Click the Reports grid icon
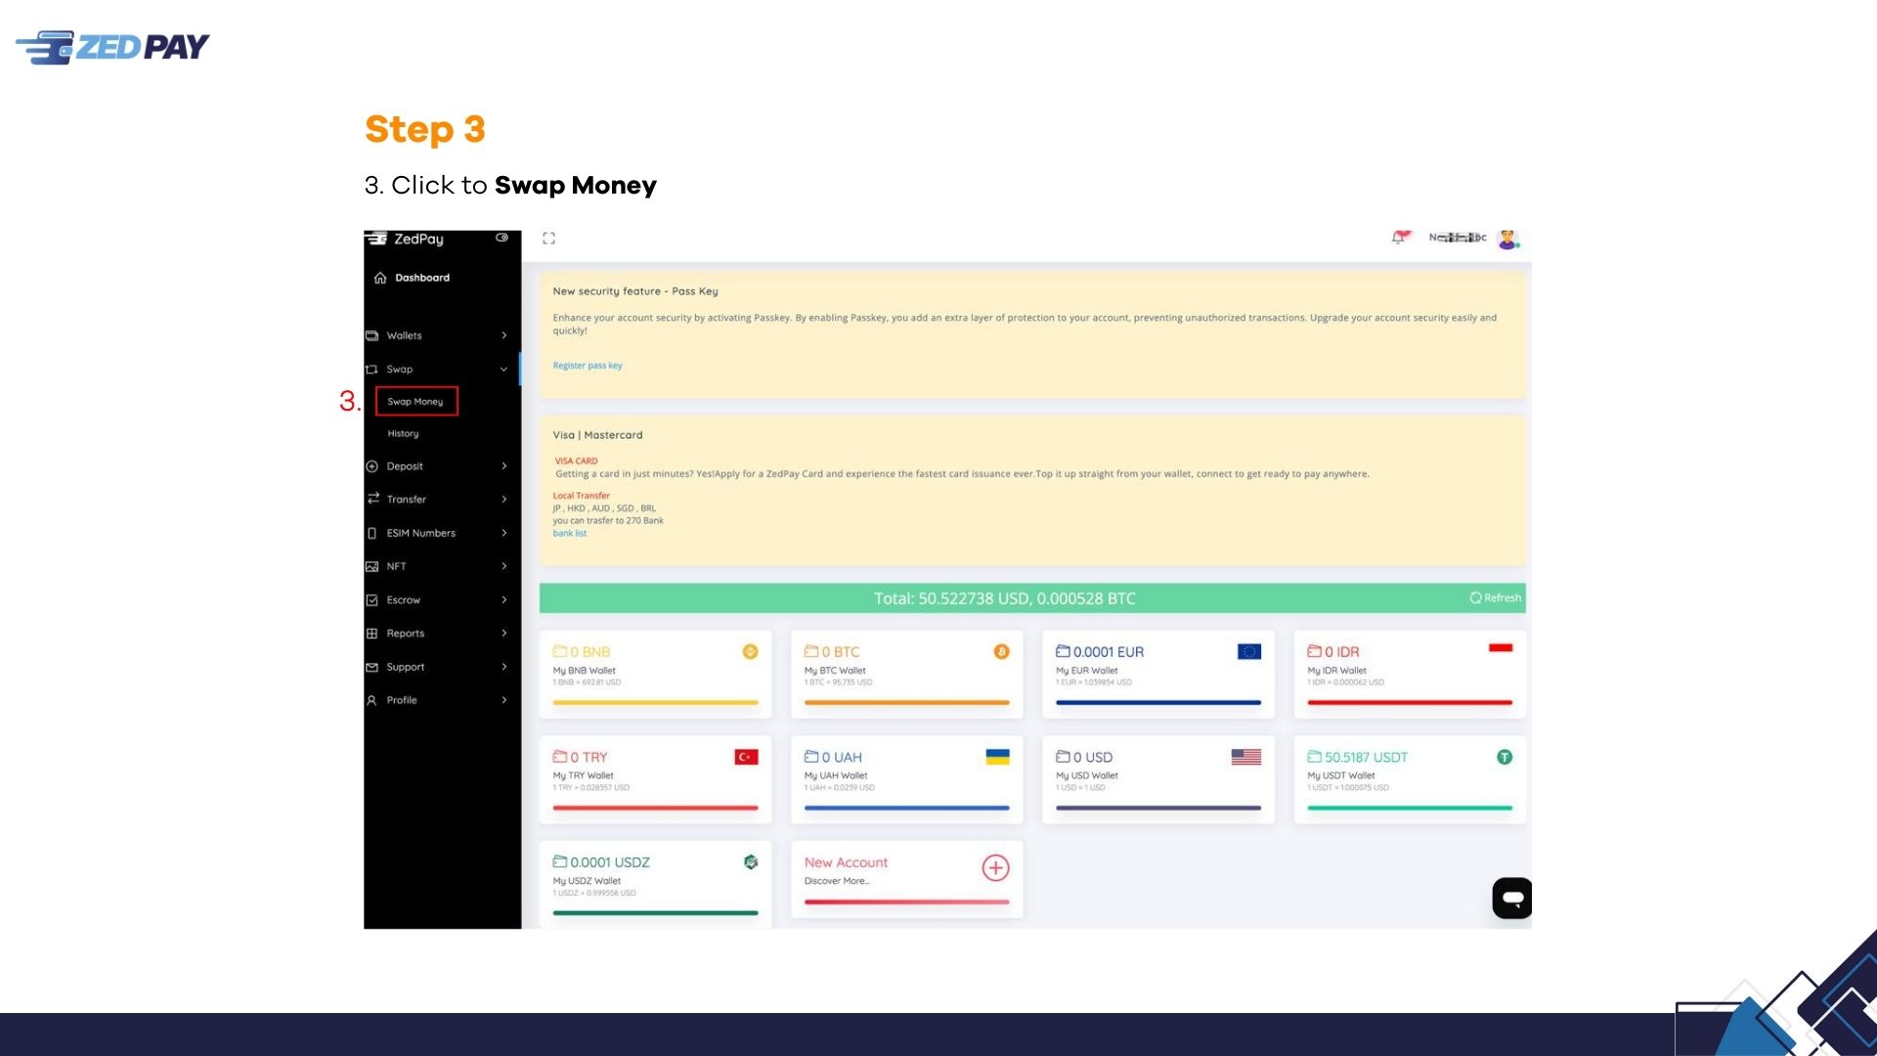This screenshot has width=1877, height=1056. point(371,634)
